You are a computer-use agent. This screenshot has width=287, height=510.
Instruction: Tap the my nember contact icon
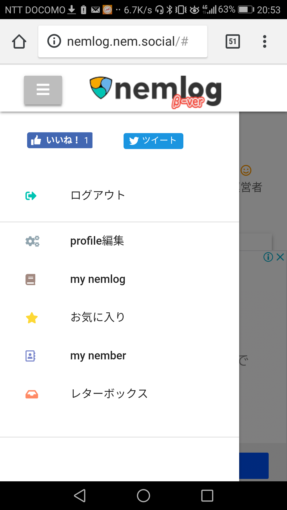pyautogui.click(x=31, y=356)
